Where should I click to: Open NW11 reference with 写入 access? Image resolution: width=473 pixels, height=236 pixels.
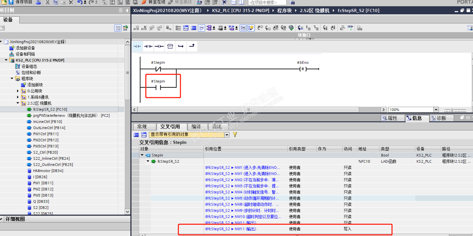[x=231, y=229]
